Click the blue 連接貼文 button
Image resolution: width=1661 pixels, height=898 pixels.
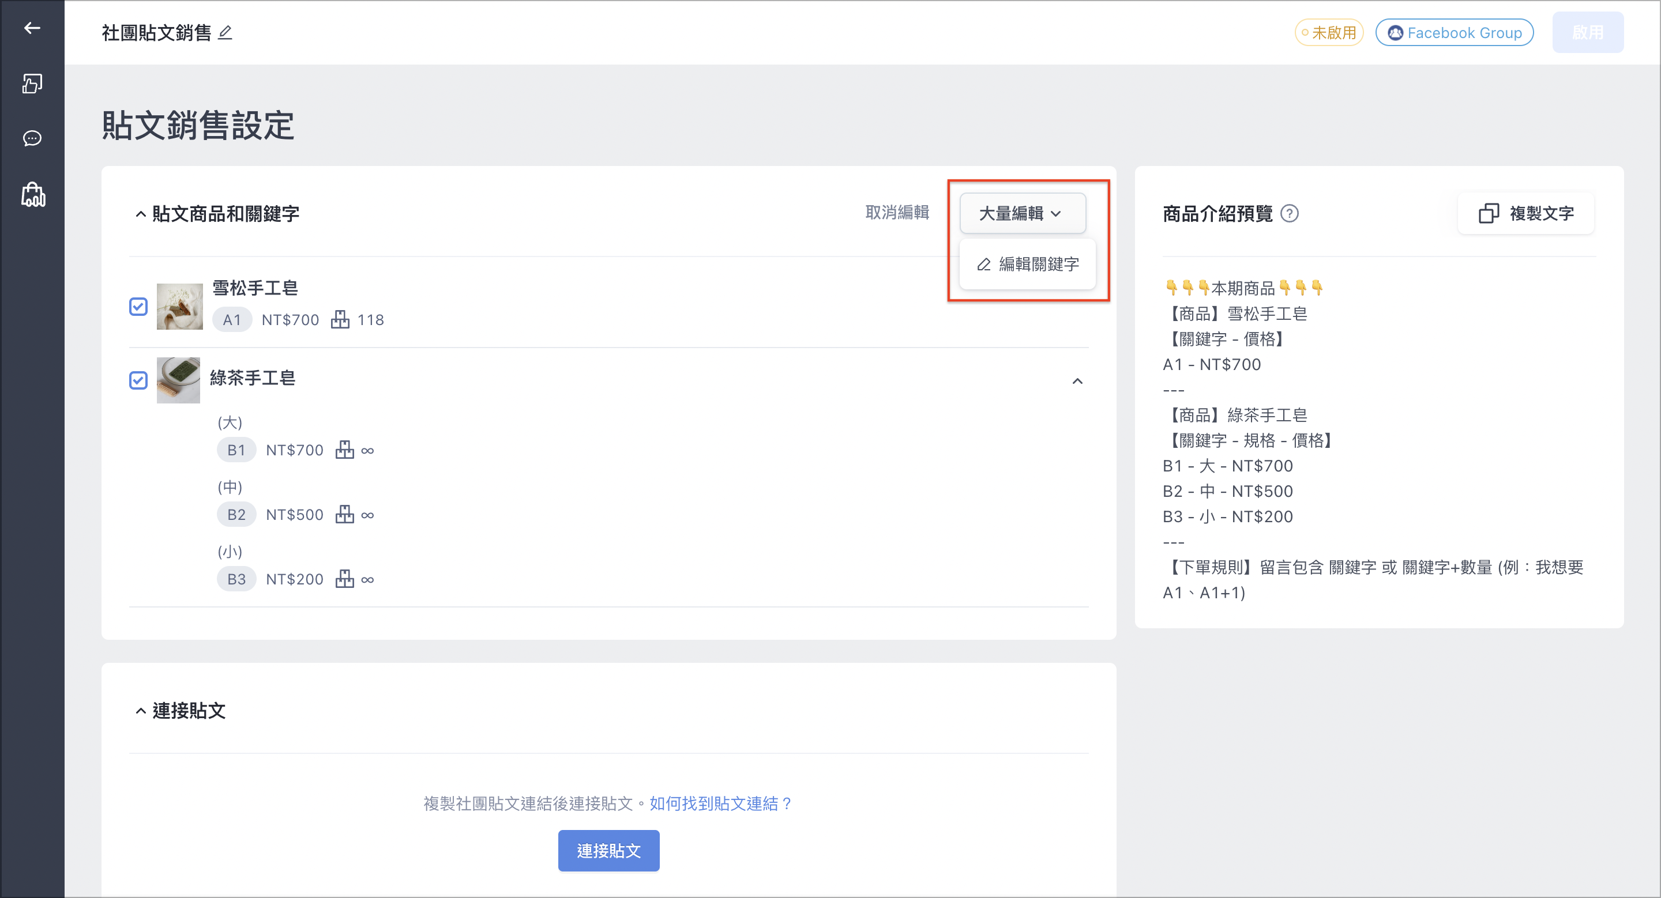tap(608, 850)
